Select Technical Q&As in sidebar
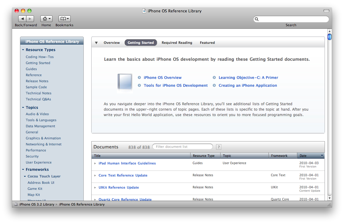 click(x=39, y=99)
